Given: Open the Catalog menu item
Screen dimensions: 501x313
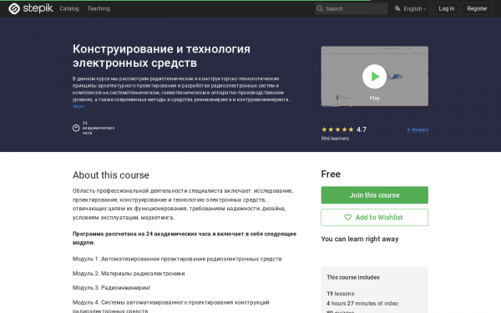Looking at the screenshot, I should pos(69,8).
